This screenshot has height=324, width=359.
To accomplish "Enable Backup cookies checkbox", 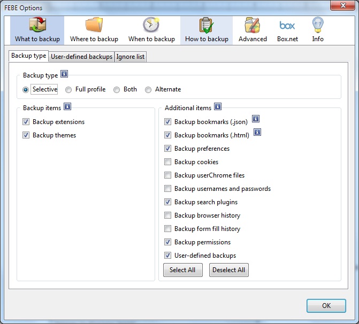I will click(167, 162).
